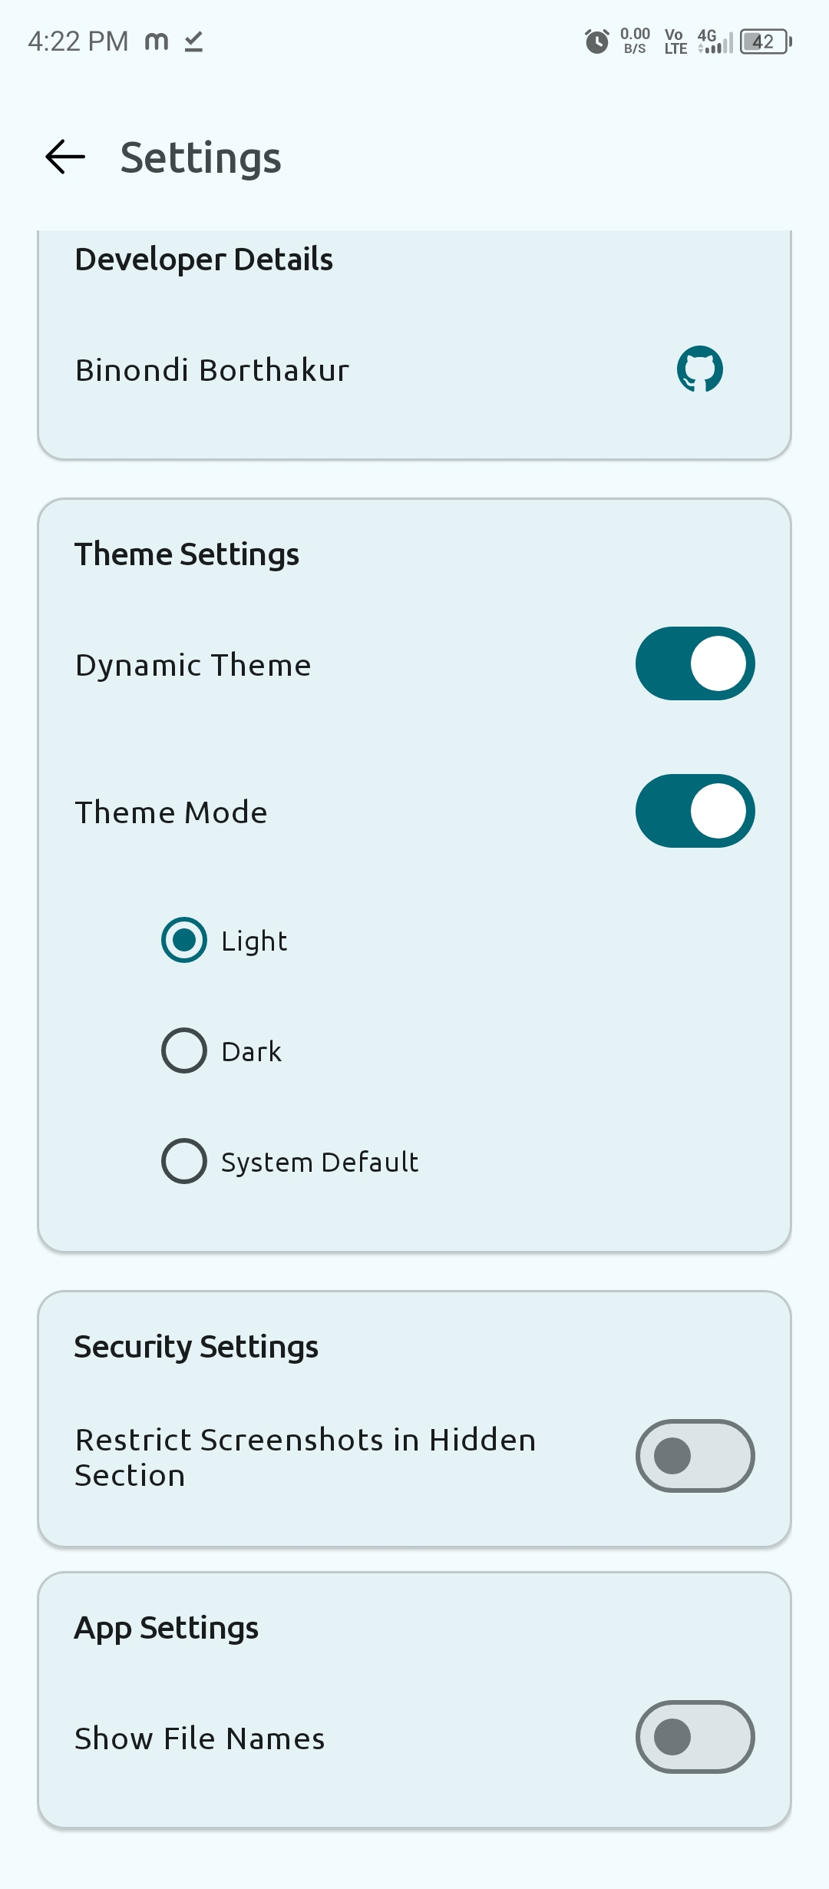Screen dimensions: 829x1889
Task: Tap the battery indicator icon
Action: tap(765, 41)
